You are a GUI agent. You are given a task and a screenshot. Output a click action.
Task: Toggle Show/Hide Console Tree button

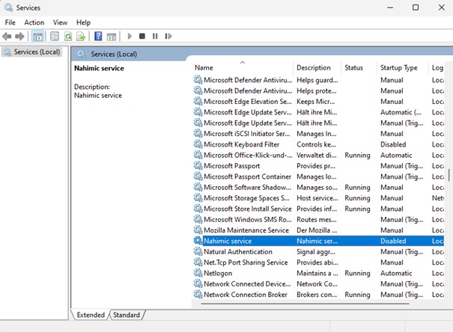coord(37,36)
